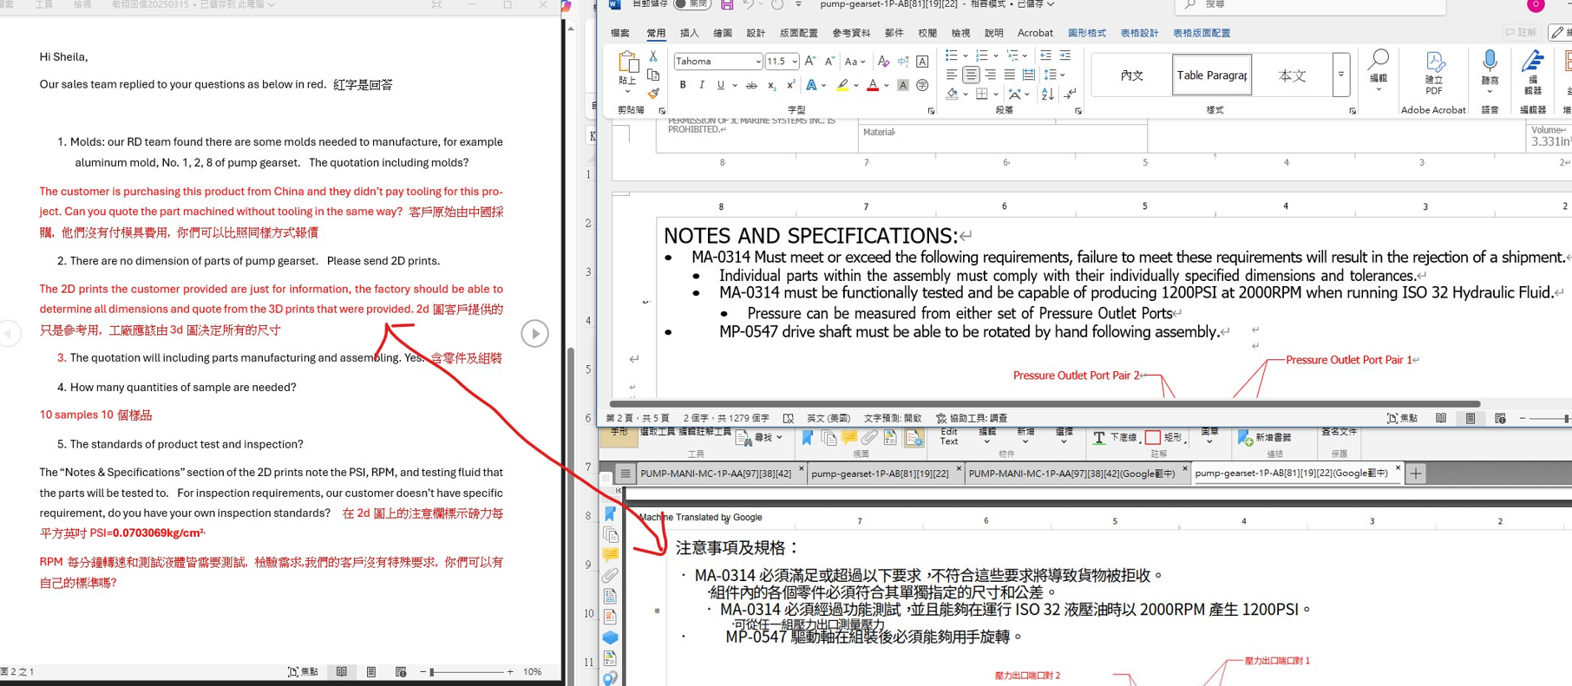Switch to PUMP-MANI-MC-1P-AA[97][38][42] first document tab
Viewport: 1572px width, 686px height.
pos(715,474)
